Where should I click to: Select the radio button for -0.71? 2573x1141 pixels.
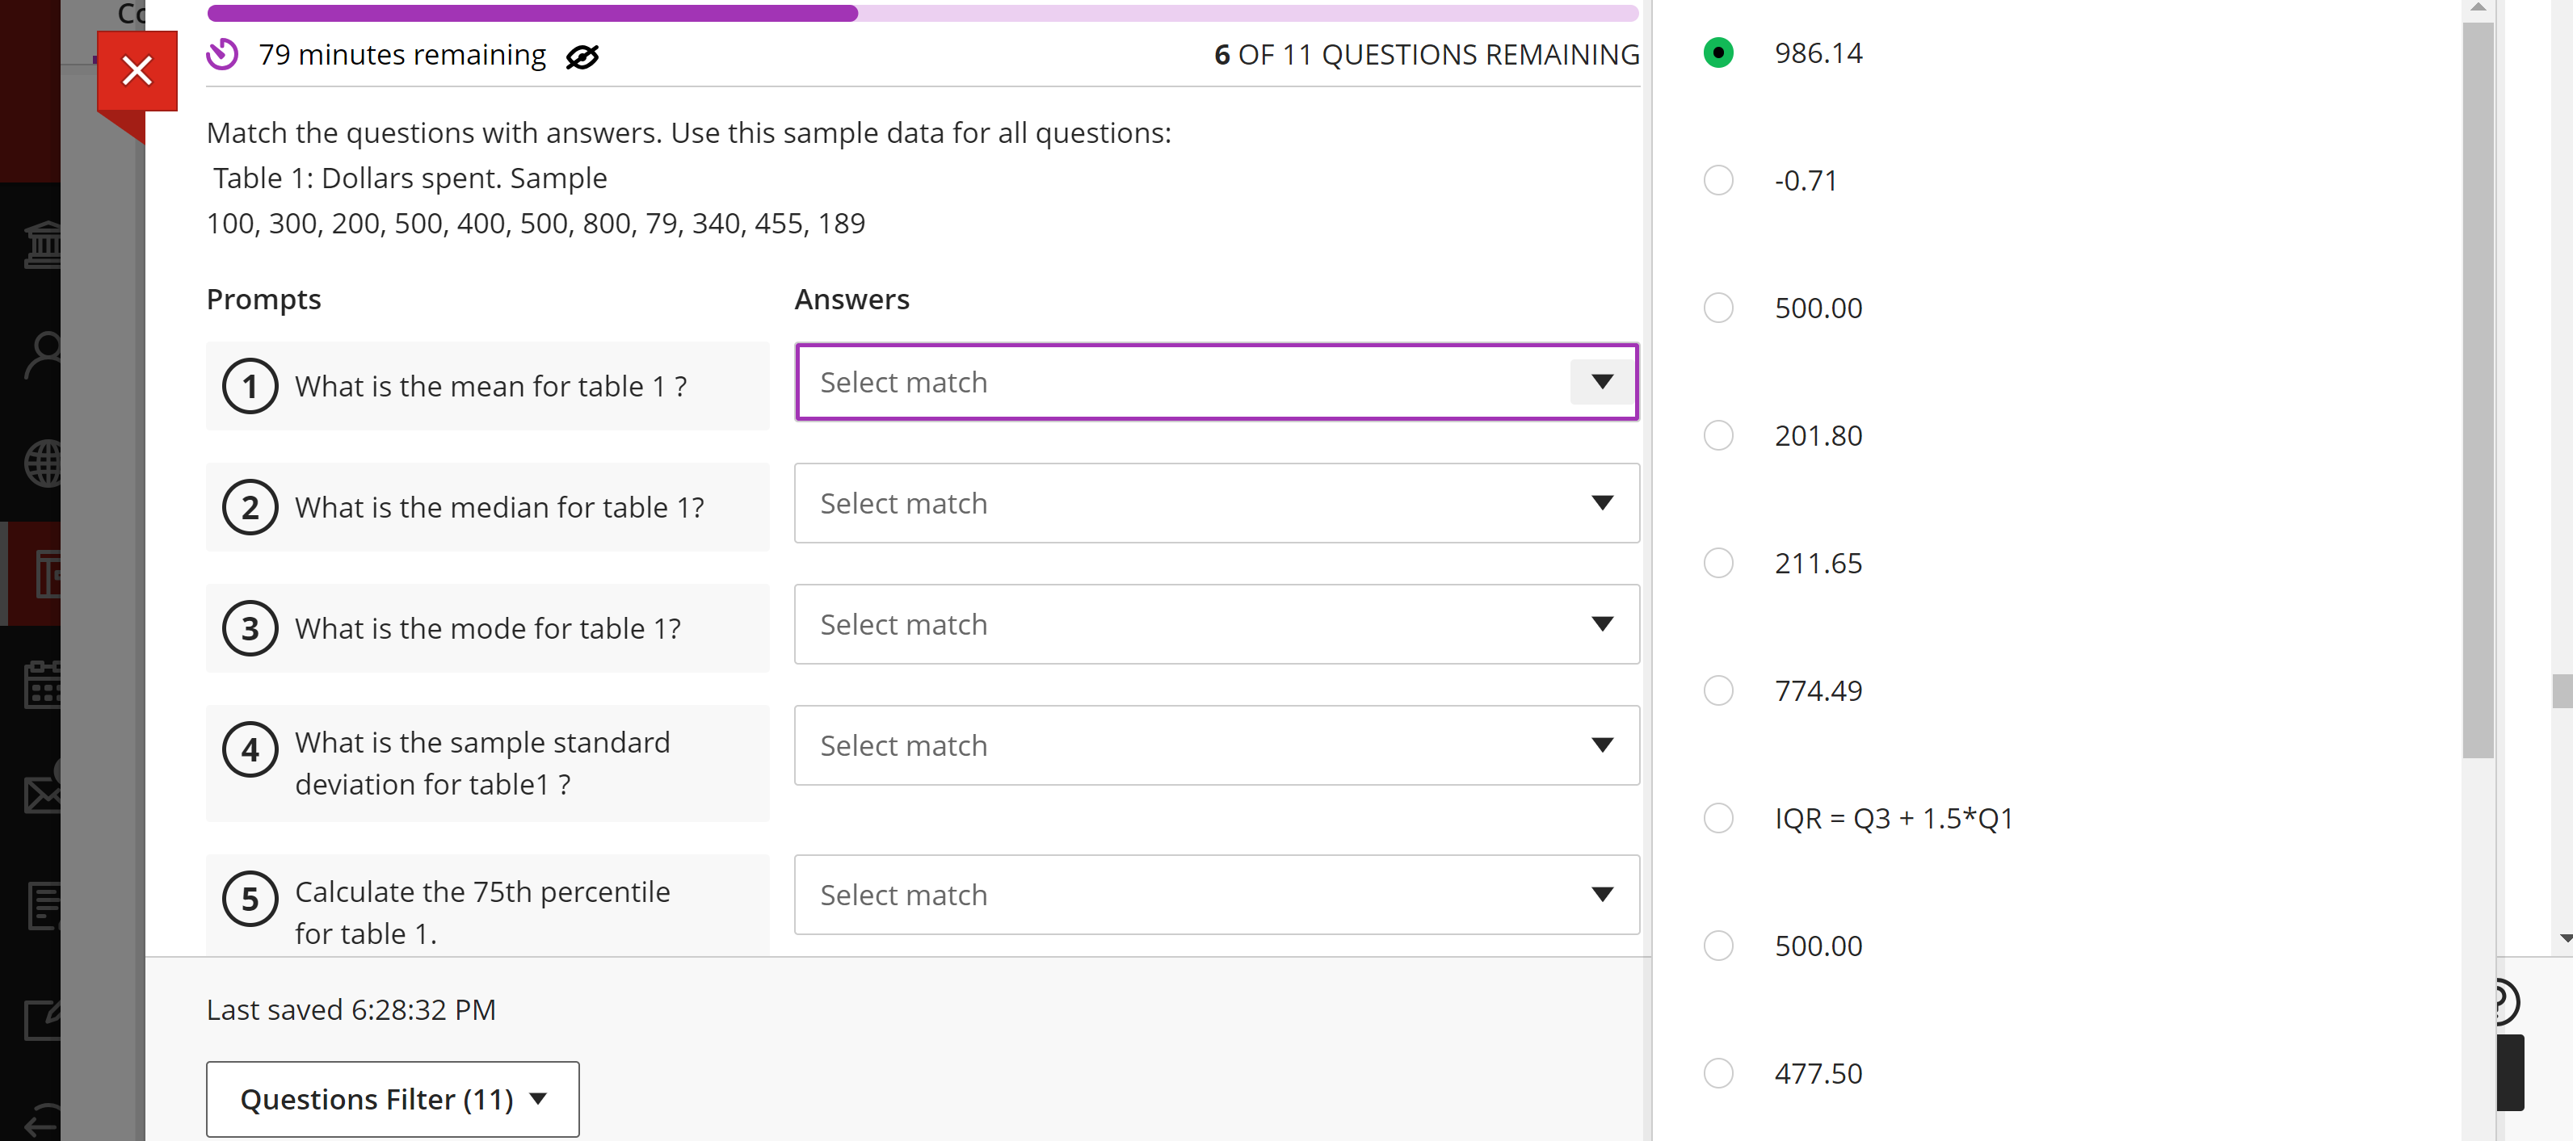click(x=1718, y=180)
